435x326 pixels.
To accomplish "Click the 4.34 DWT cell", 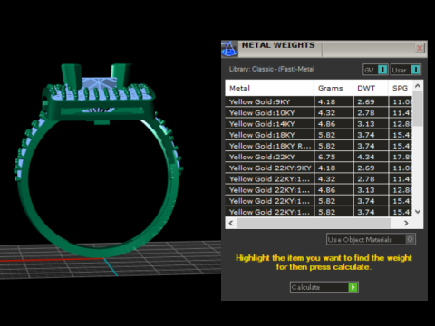I will point(371,157).
